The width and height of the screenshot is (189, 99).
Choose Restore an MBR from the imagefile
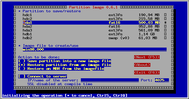pos(61,69)
